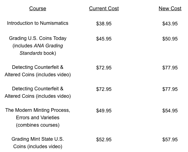Click the $45.95 current cost

(x=104, y=39)
